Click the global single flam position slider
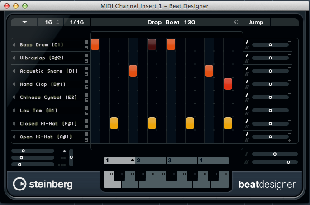 275,154
